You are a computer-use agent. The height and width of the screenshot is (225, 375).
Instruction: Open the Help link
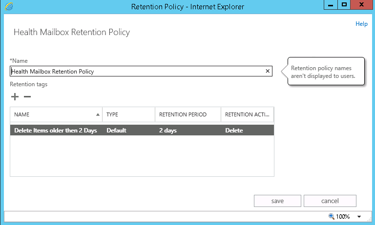click(x=361, y=24)
